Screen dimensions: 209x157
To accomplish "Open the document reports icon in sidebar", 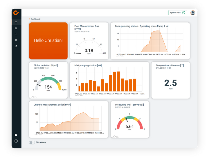I will tap(16, 46).
